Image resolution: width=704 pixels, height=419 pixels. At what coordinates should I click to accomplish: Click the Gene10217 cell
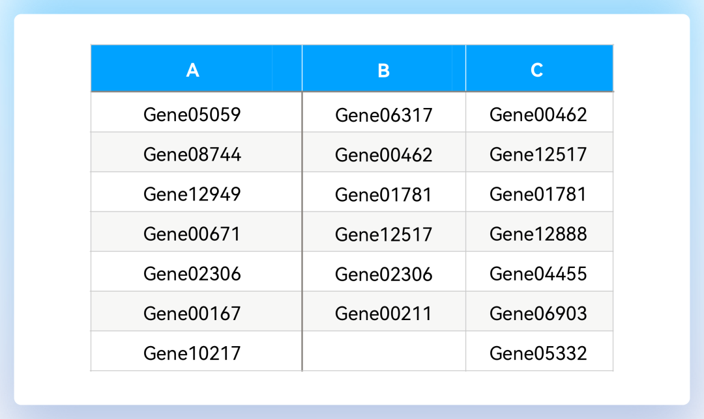coord(197,351)
